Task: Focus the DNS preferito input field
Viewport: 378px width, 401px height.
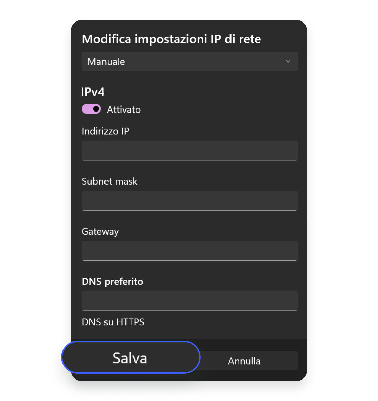Action: click(x=190, y=301)
